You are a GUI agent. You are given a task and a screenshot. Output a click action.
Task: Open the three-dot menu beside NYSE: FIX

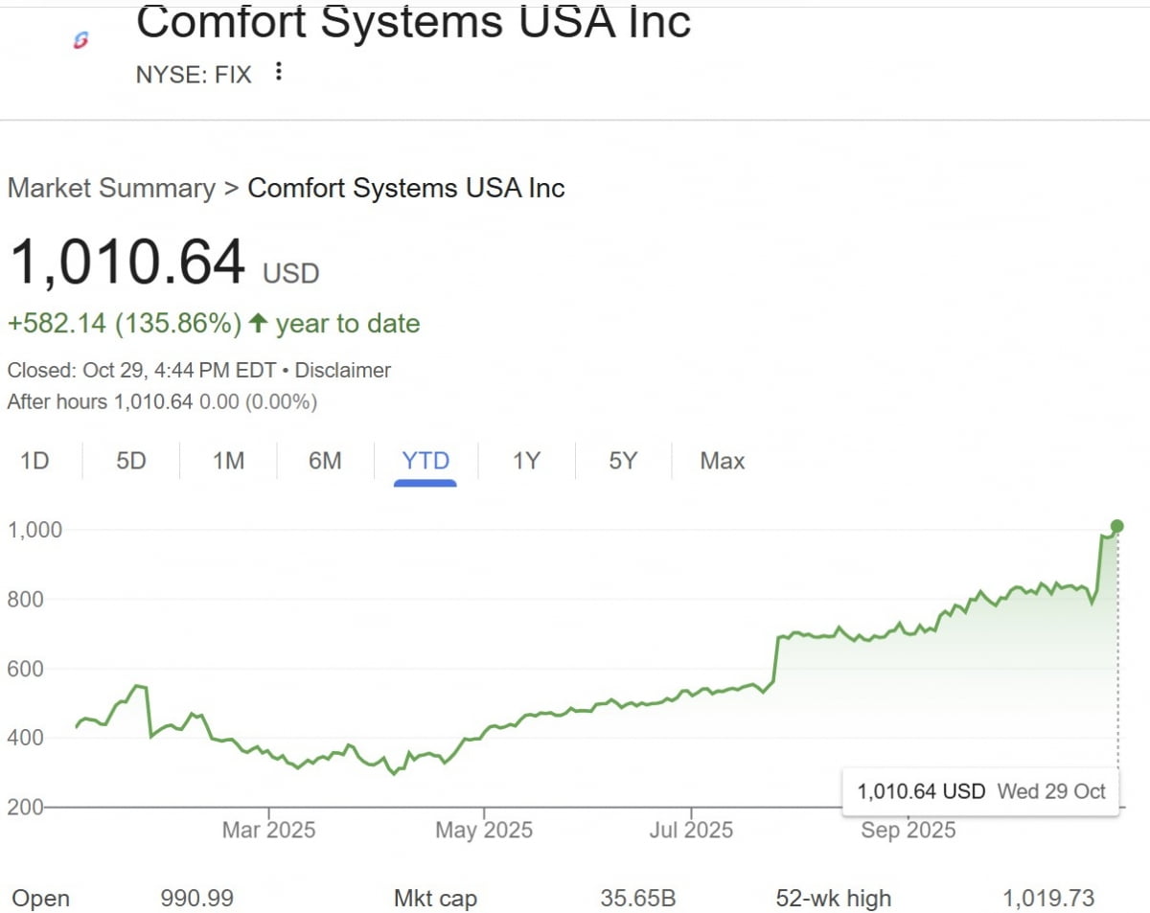pos(279,72)
